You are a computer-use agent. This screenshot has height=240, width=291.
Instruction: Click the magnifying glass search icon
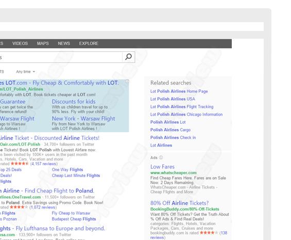[128, 57]
